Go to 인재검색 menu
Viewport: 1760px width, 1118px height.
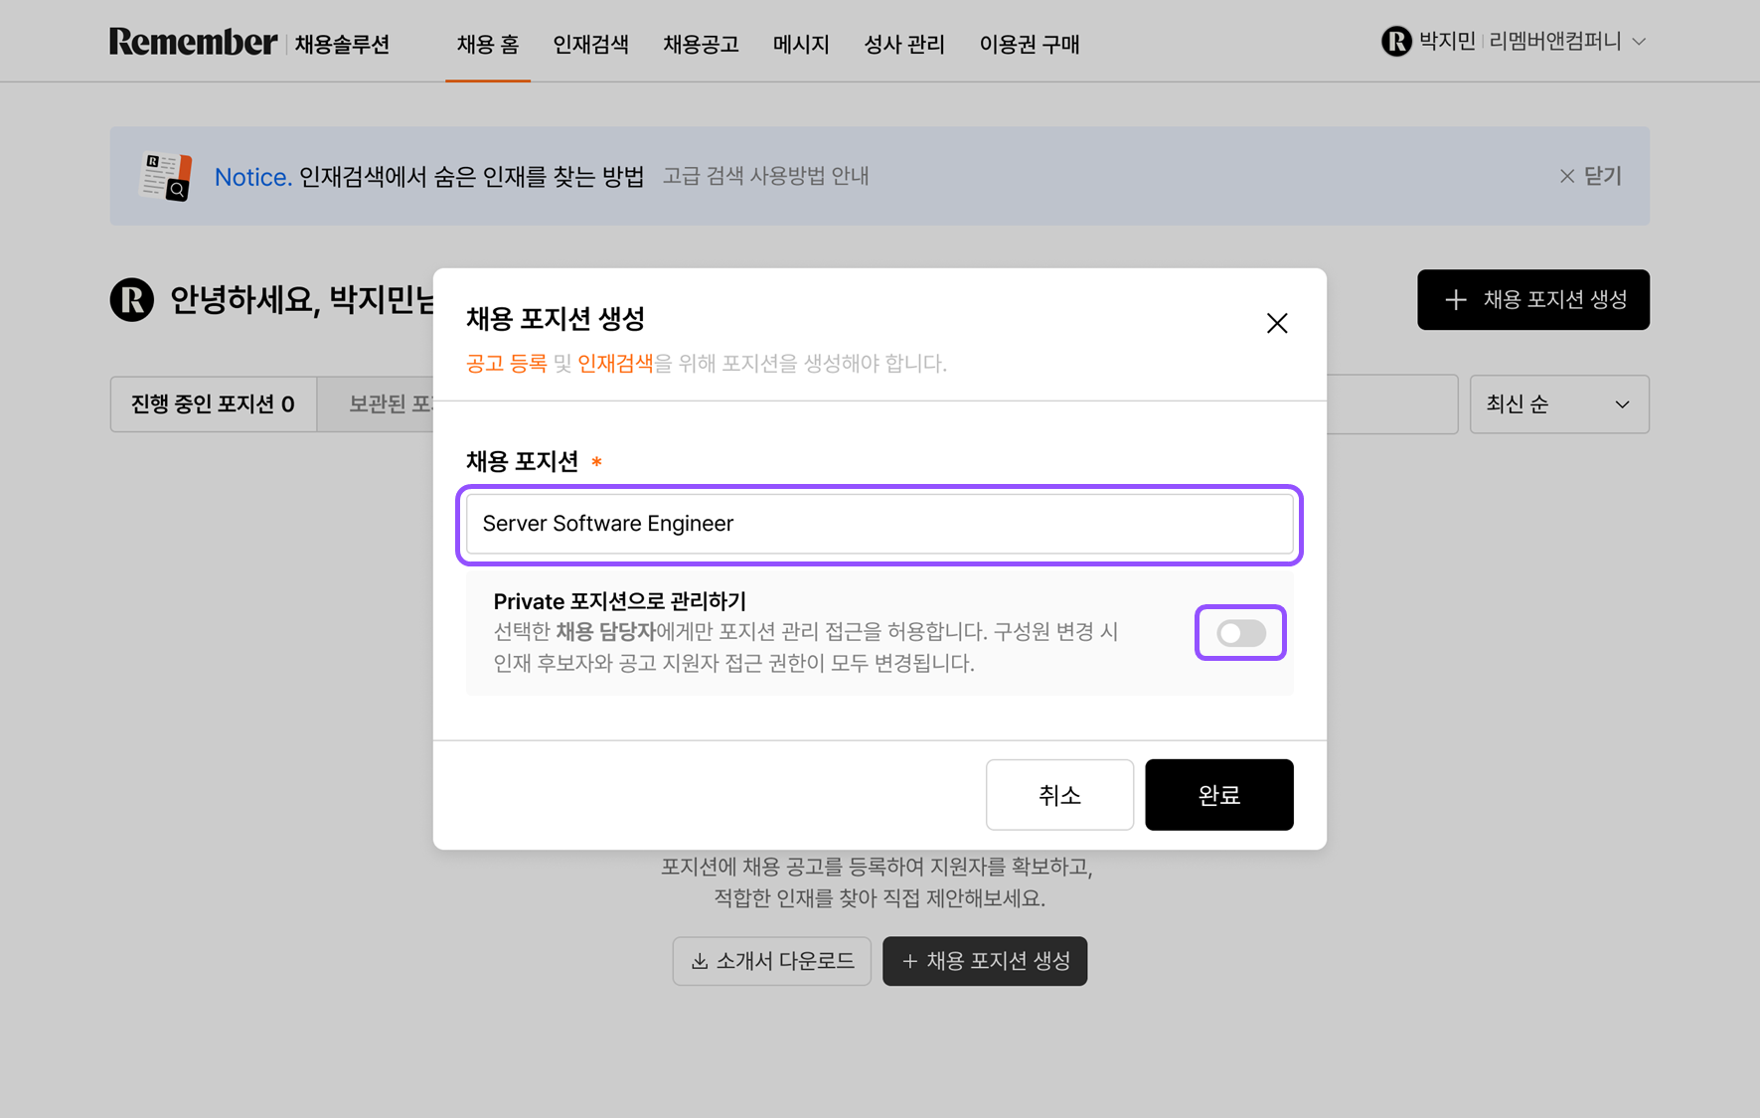click(x=590, y=45)
